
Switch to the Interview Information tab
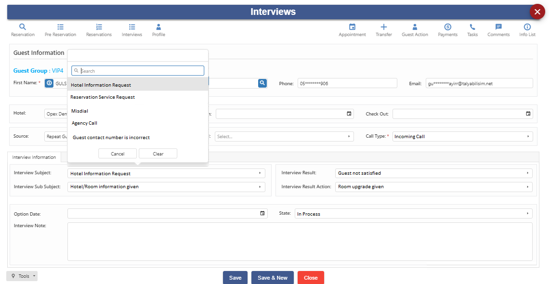[x=34, y=157]
